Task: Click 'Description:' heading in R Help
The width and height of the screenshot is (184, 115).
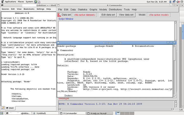Action: 66,55
